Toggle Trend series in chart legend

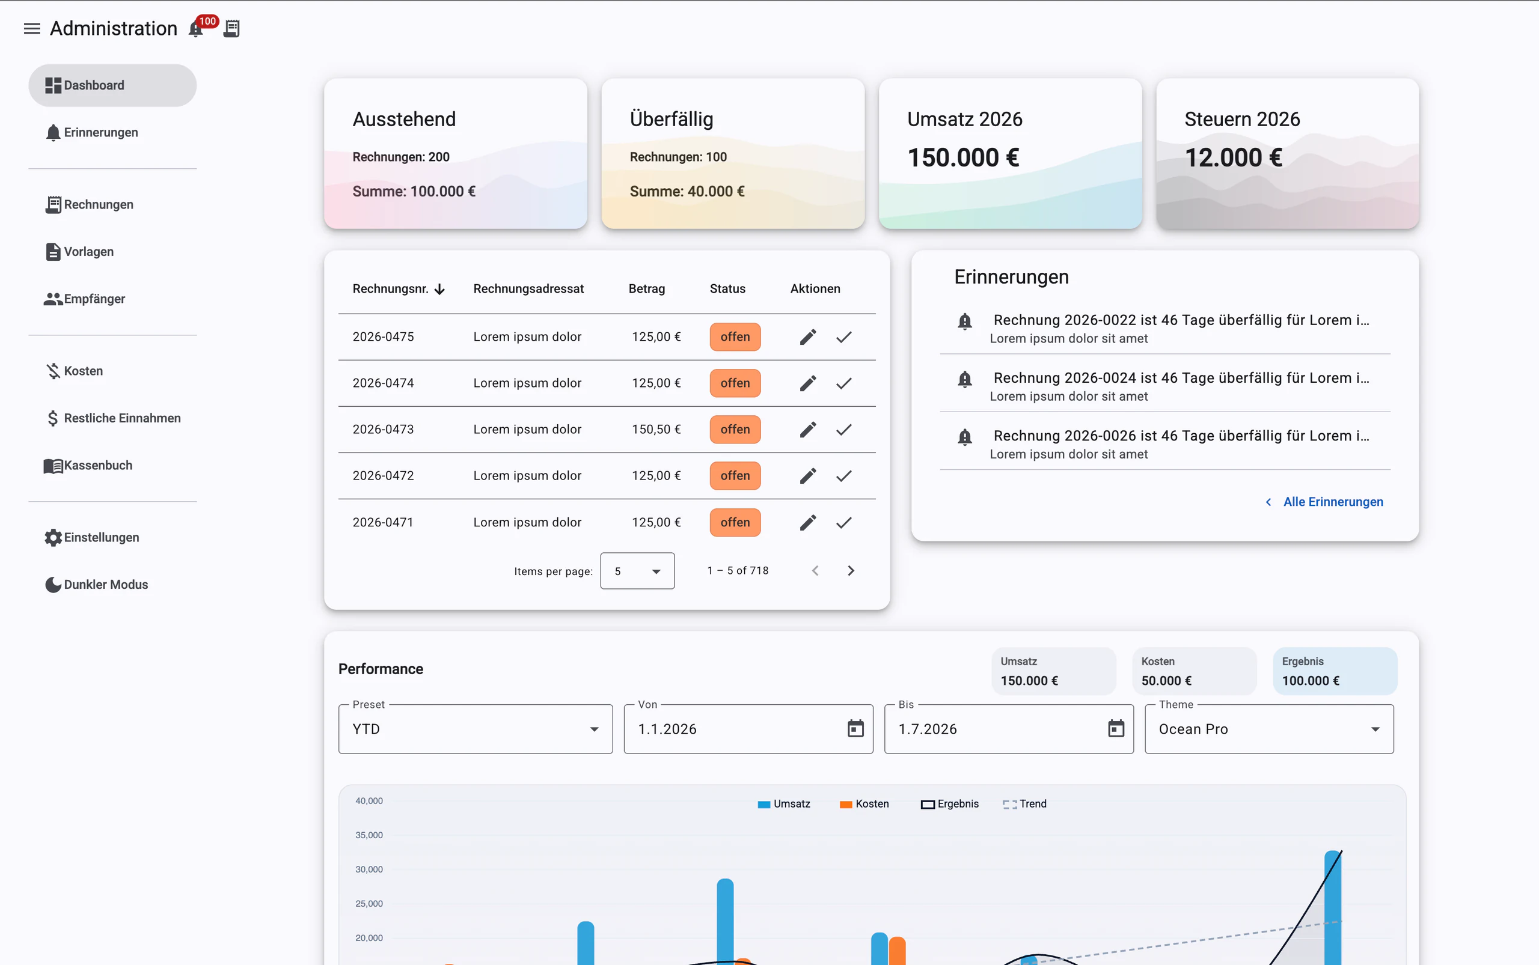click(1024, 804)
